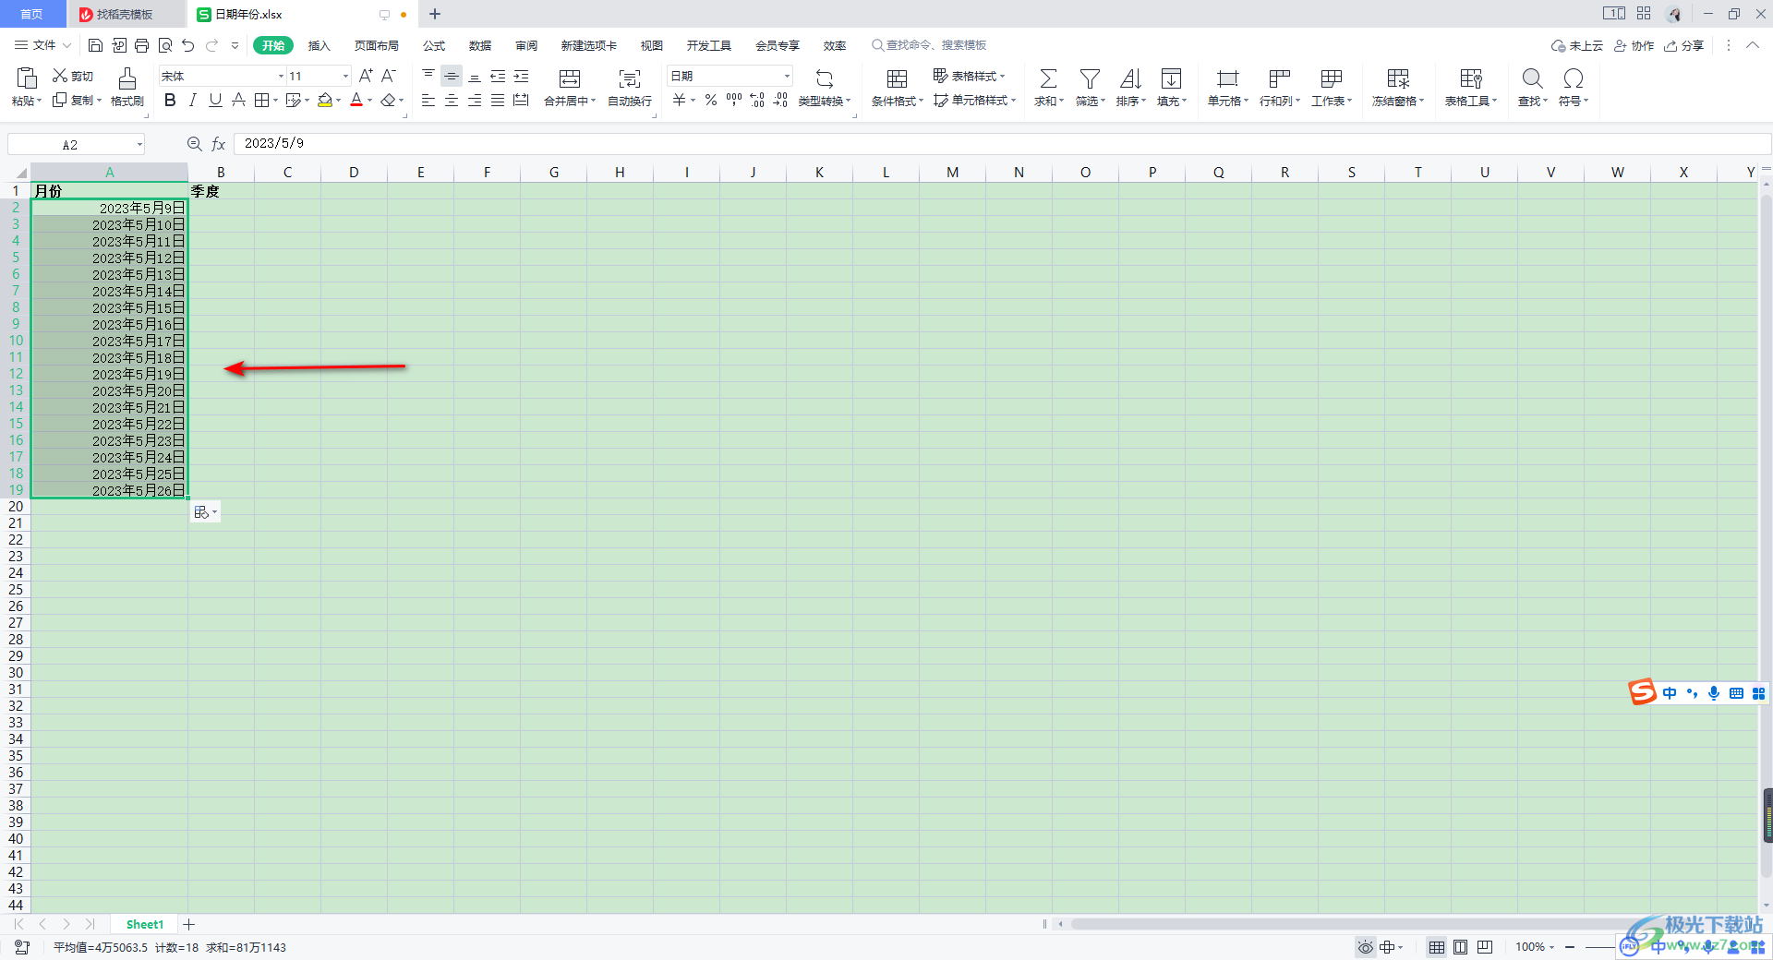Add a new sheet with plus button
The image size is (1773, 960).
click(189, 924)
